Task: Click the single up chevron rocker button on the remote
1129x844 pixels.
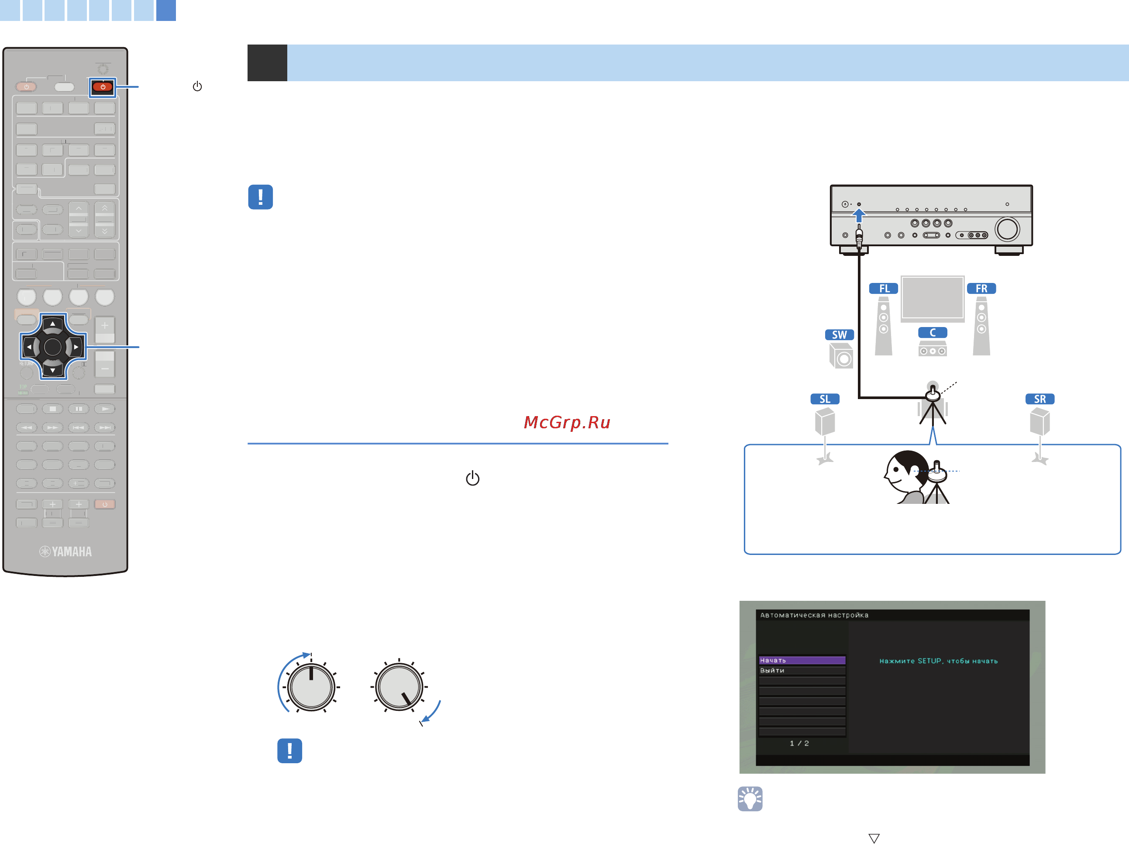Action: (79, 208)
